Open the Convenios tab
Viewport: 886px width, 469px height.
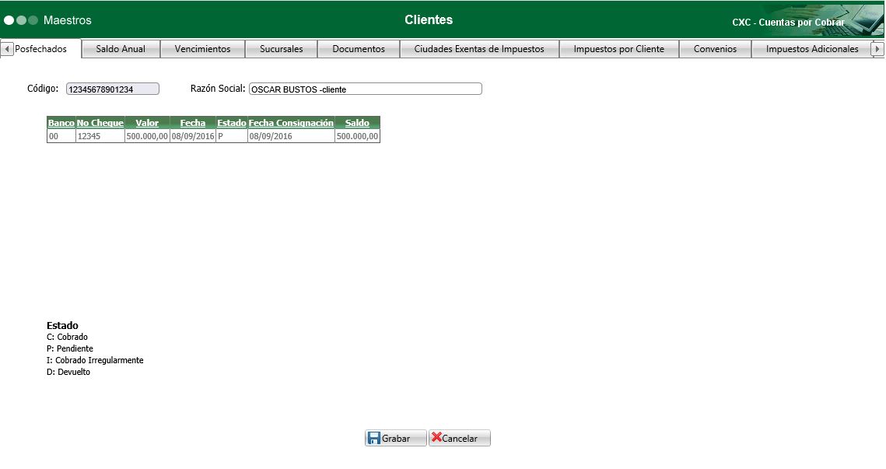(x=716, y=49)
